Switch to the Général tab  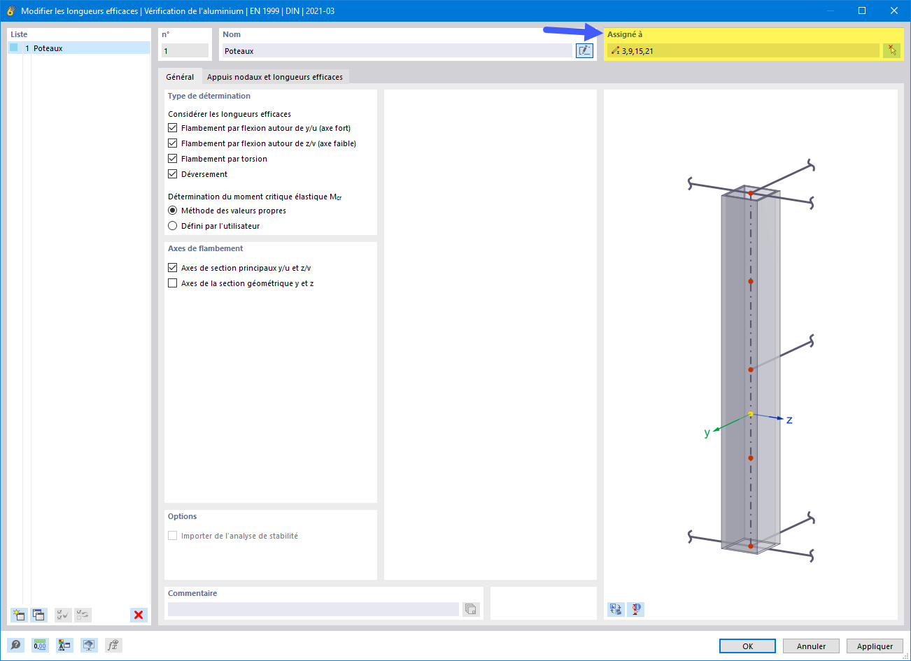180,77
